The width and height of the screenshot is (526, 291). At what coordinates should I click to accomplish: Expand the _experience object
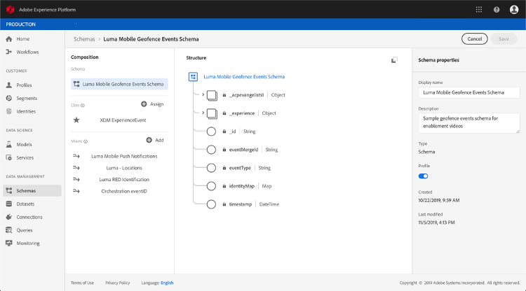tap(203, 113)
